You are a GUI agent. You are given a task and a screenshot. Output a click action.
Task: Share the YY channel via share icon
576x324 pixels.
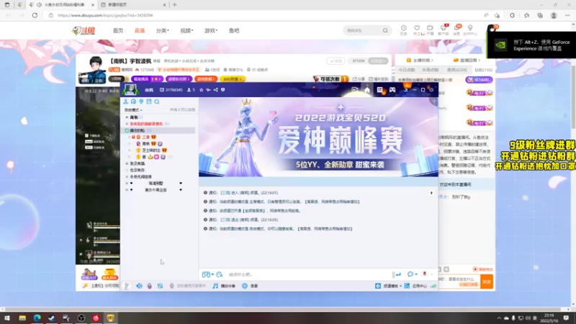point(215,89)
